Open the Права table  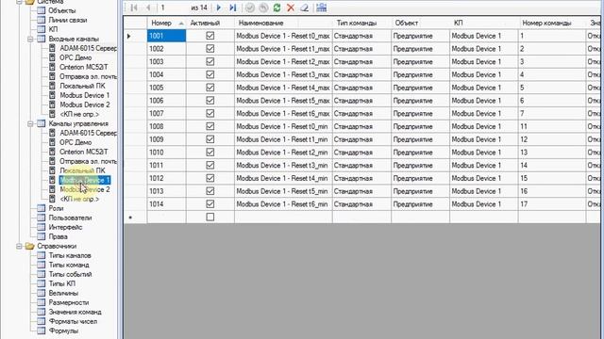[x=59, y=236]
